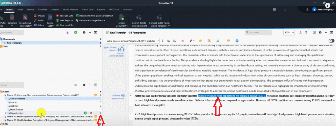
Task: Toggle the edit mode switch in document browser
Action: (x=331, y=41)
